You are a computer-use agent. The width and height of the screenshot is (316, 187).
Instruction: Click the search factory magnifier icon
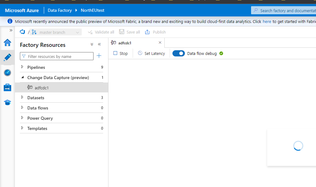pos(256,10)
